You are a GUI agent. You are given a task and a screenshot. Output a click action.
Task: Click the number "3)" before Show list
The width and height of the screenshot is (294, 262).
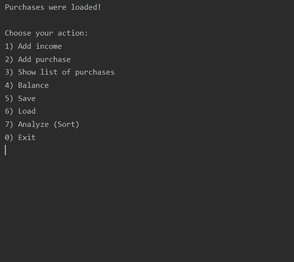coord(9,72)
